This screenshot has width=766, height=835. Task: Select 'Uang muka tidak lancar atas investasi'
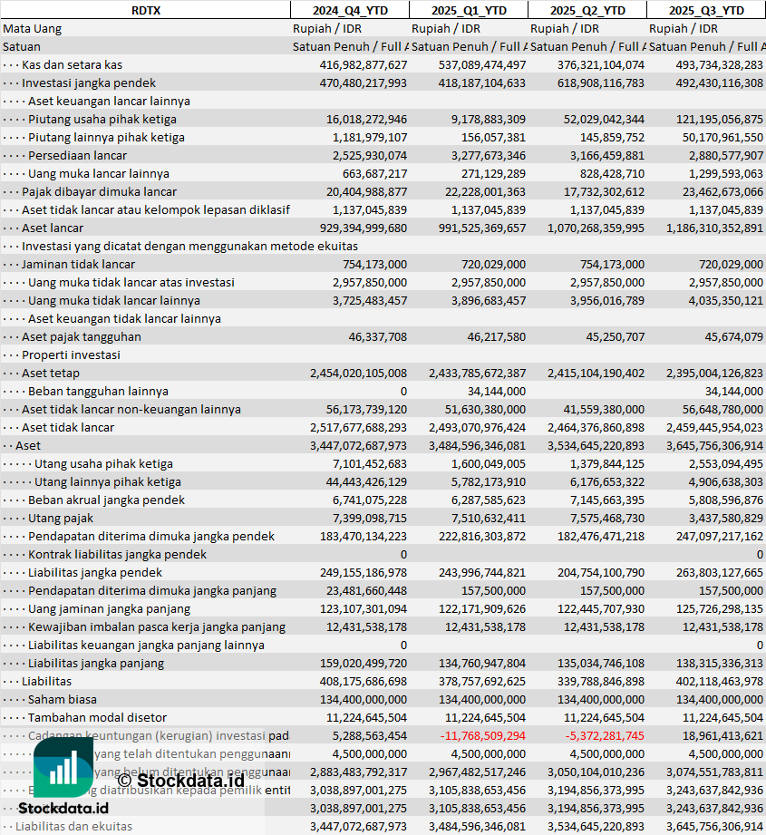coord(131,282)
